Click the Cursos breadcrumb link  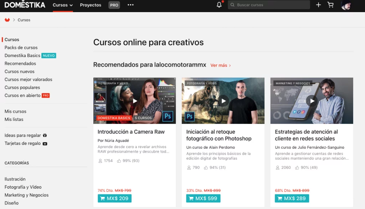point(24,20)
